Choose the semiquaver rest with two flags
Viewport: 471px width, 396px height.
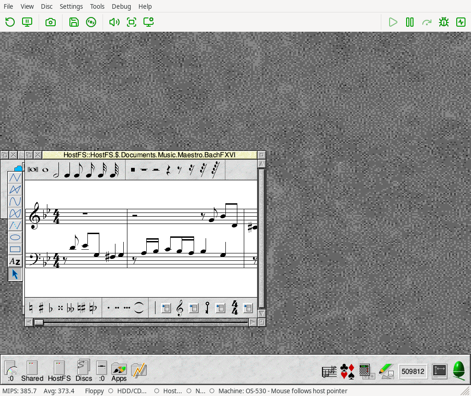191,170
